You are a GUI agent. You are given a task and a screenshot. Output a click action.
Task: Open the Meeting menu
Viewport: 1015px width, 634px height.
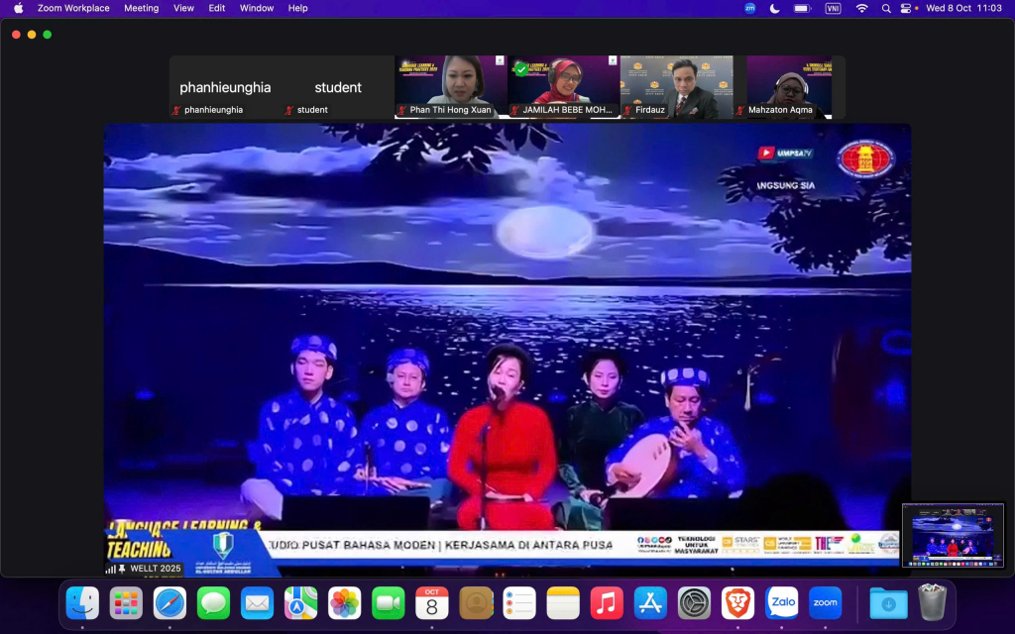(141, 8)
